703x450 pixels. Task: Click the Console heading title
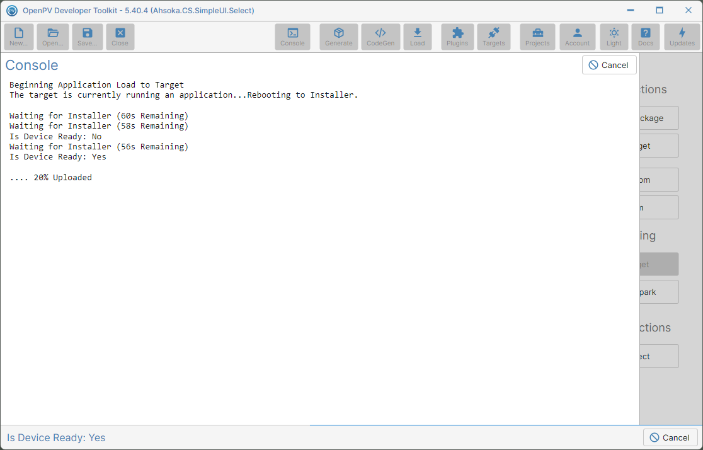pos(32,65)
